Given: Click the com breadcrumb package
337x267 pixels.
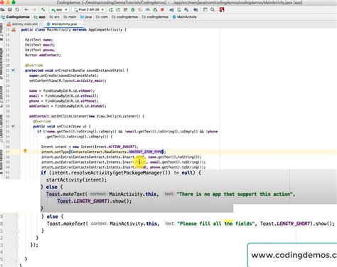Looking at the screenshot, I should (102, 17).
